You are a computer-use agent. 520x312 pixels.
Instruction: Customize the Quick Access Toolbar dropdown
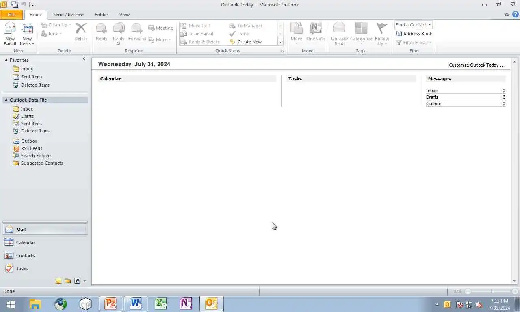(32, 5)
